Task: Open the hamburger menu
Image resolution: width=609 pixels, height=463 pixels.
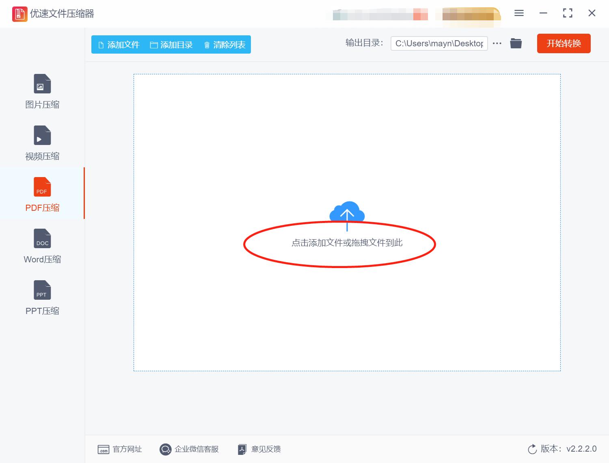Action: (x=518, y=13)
